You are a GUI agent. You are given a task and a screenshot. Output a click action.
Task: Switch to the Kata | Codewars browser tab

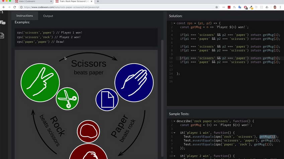pos(34,1)
